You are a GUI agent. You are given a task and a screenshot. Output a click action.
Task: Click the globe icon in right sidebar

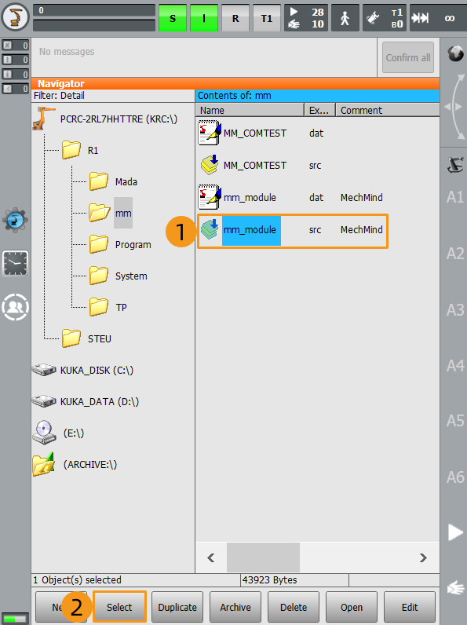coord(455,53)
